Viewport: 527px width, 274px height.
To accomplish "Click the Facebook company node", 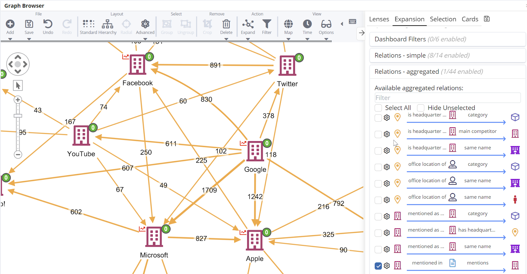I will click(137, 65).
